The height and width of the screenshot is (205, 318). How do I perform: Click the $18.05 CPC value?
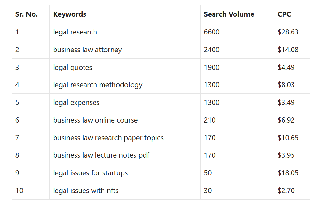pyautogui.click(x=288, y=173)
